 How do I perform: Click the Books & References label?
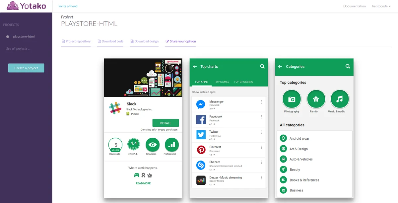[304, 180]
